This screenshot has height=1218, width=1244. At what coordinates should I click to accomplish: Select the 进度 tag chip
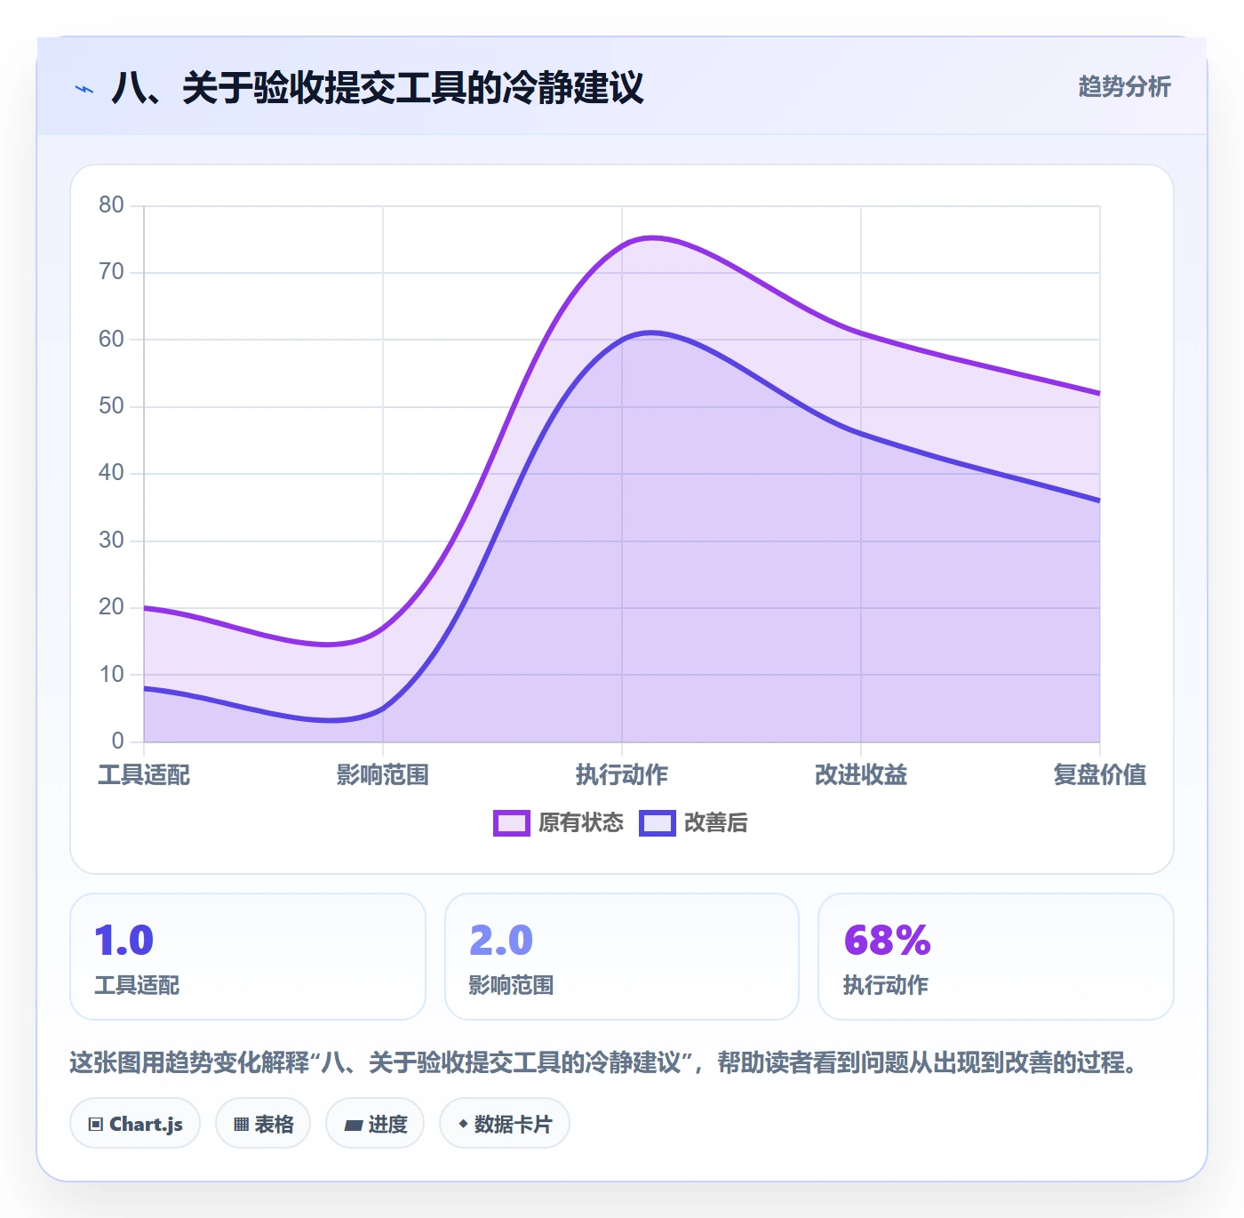[375, 1124]
